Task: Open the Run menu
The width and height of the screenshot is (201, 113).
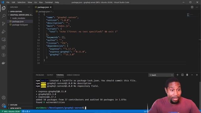Action: point(41,2)
